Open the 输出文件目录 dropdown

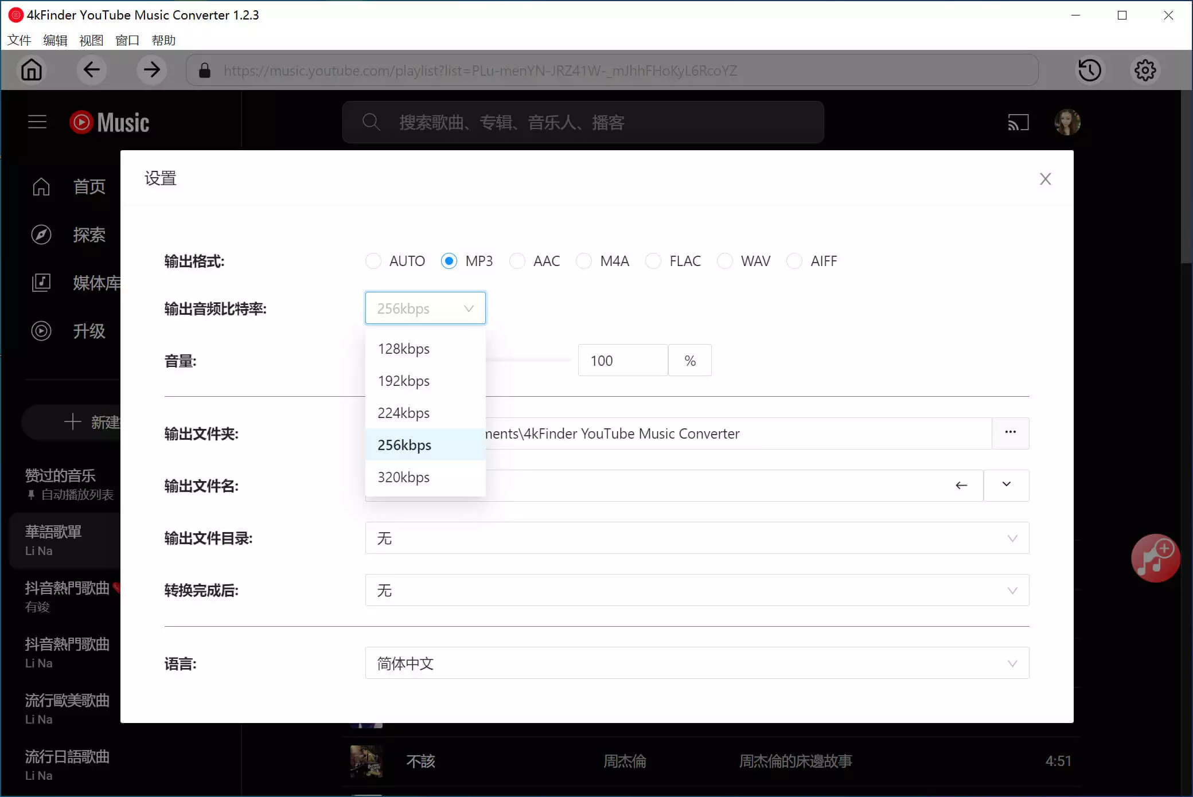coord(697,538)
